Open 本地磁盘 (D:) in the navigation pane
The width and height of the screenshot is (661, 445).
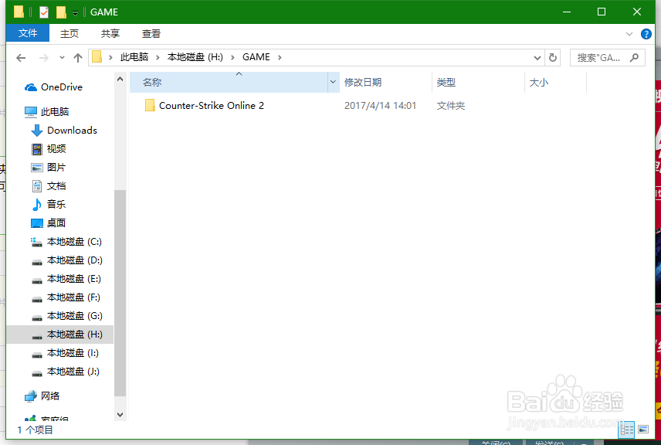click(74, 260)
